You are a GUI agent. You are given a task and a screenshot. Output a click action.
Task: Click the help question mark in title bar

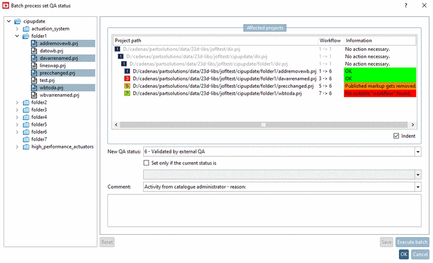[x=406, y=6]
